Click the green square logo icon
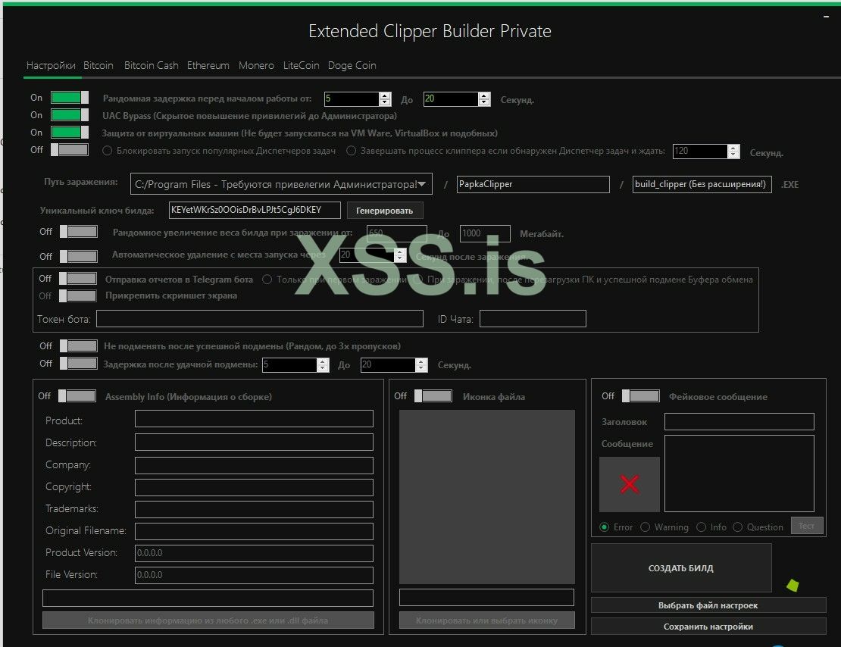The image size is (841, 647). click(793, 585)
